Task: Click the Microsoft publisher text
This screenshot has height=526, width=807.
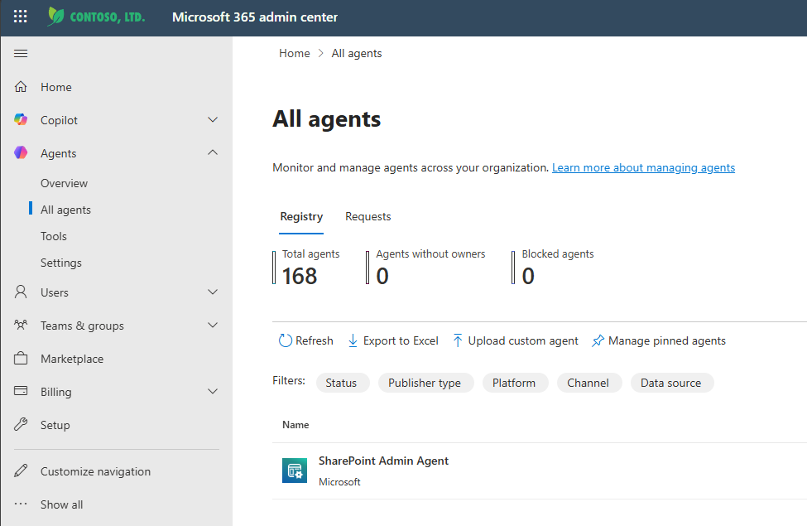Action: pyautogui.click(x=339, y=482)
